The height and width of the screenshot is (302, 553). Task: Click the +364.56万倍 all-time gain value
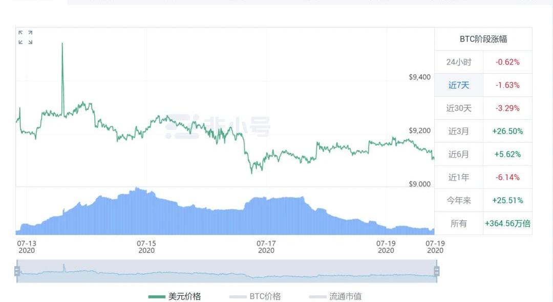coord(507,223)
